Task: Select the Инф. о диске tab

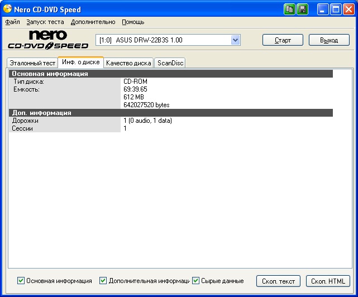Action: click(x=81, y=62)
